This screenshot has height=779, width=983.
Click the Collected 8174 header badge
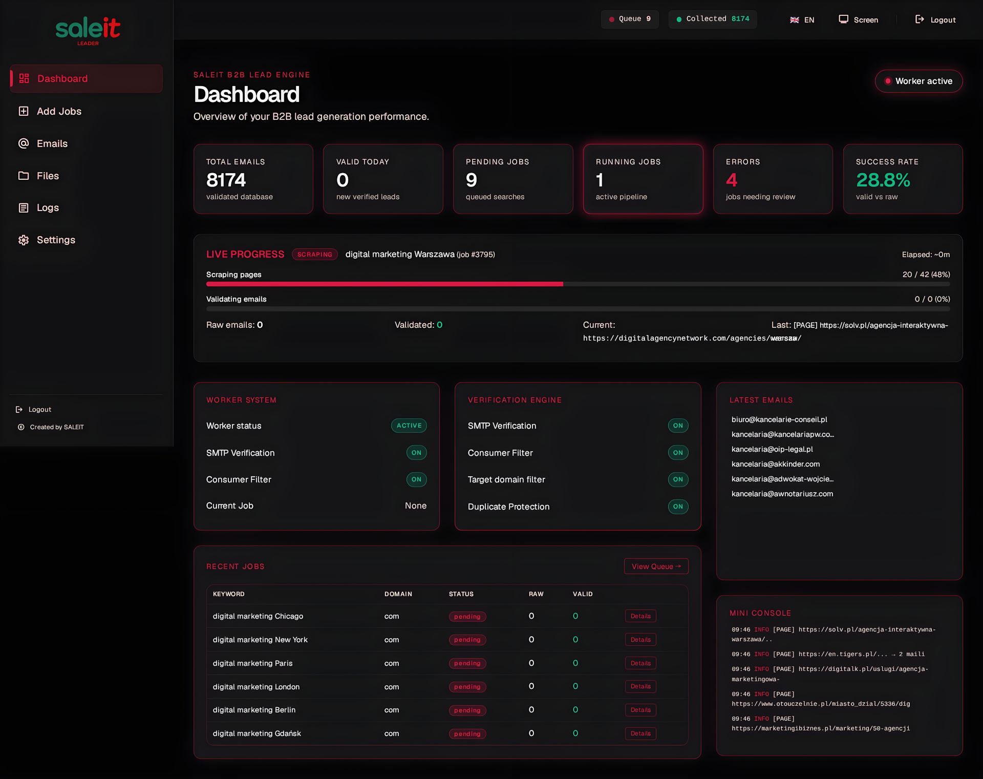click(x=713, y=19)
